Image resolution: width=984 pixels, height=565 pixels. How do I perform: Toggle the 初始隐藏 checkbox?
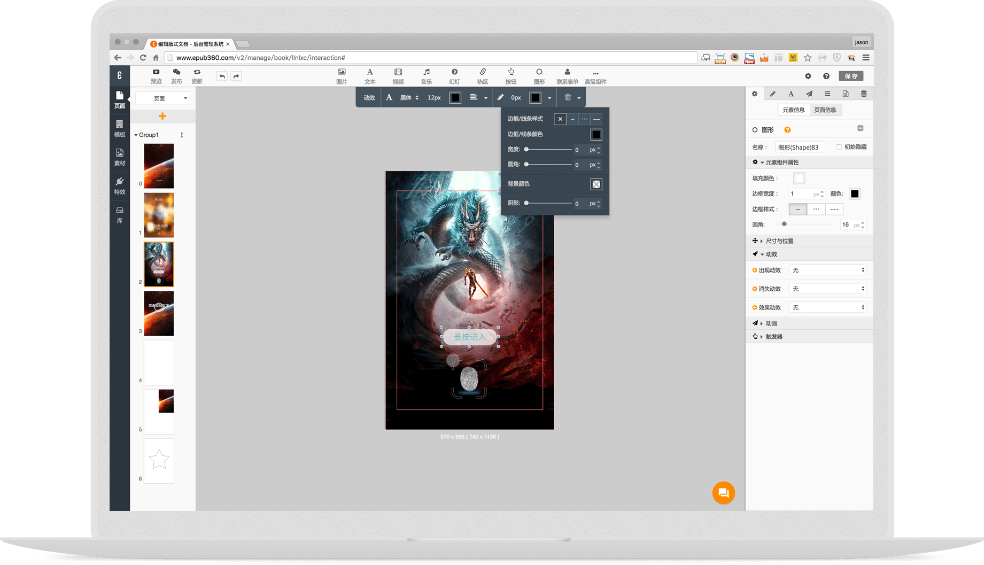(x=839, y=147)
